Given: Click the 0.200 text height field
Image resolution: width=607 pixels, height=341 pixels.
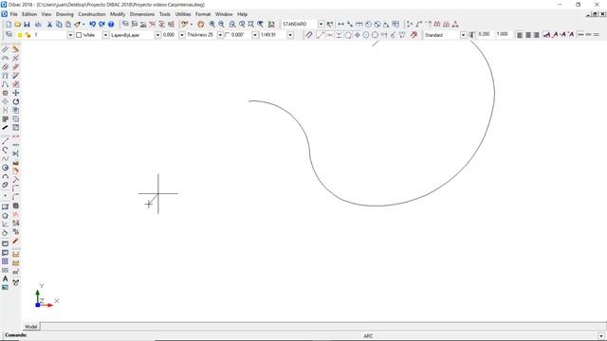Looking at the screenshot, I should pyautogui.click(x=484, y=34).
